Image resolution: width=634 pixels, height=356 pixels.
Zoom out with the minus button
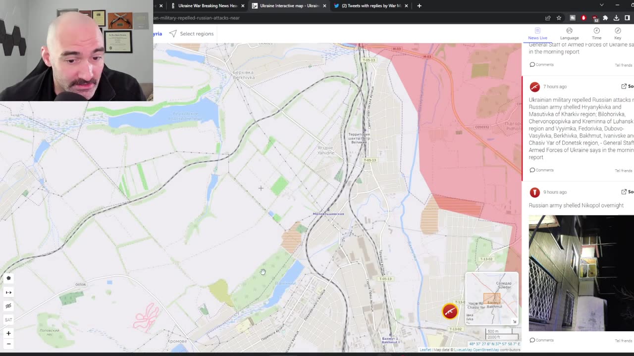pos(8,344)
